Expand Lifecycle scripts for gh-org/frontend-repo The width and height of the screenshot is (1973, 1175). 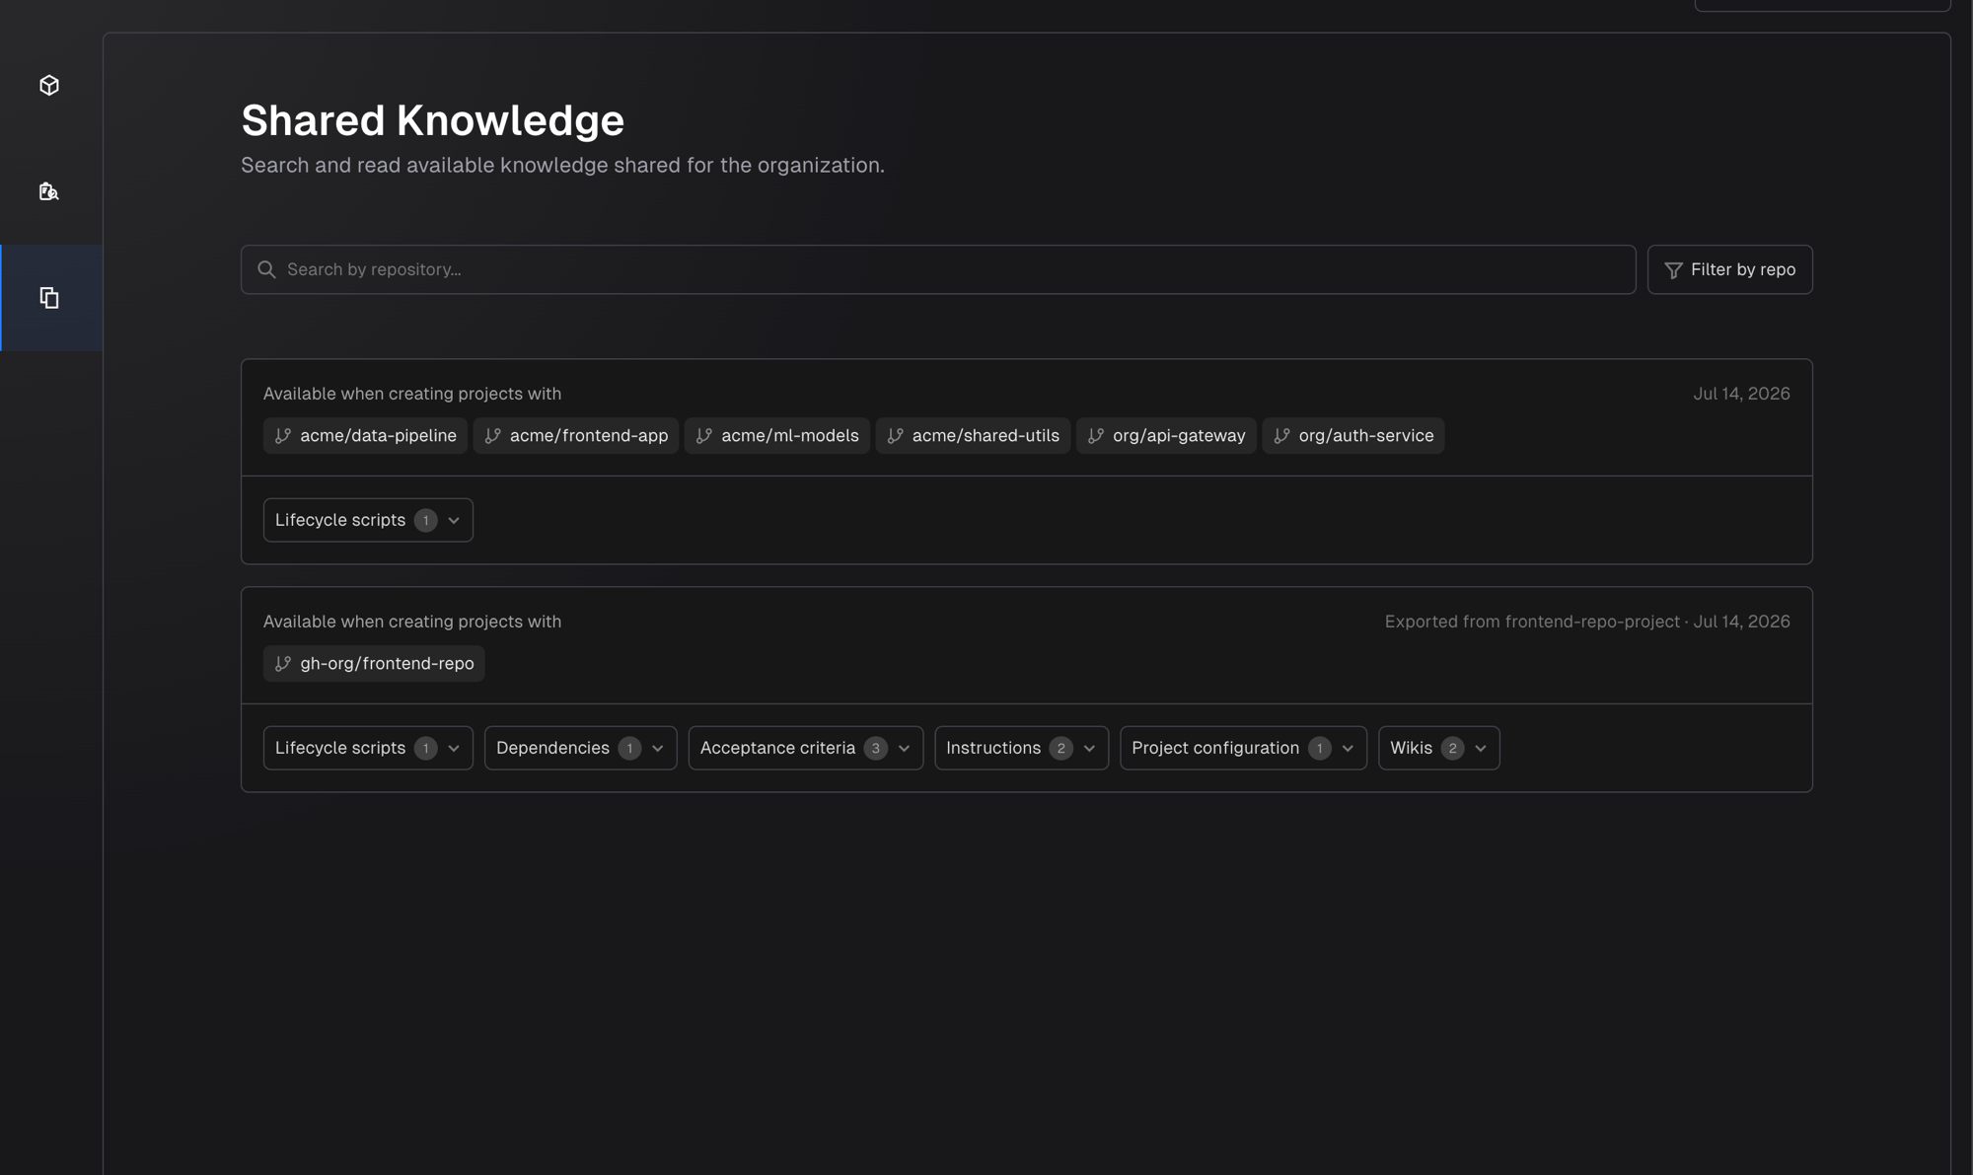coord(368,748)
